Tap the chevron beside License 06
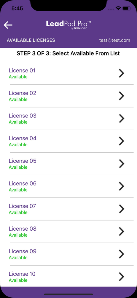137x298 pixels. 122,187
